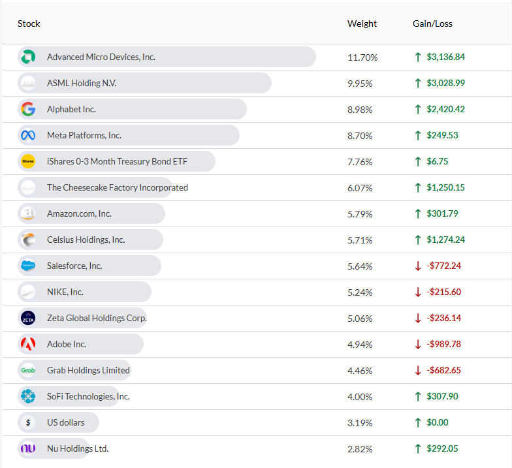Viewport: 512px width, 468px height.
Task: Click the NIKE swoosh logo icon
Action: pos(28,292)
